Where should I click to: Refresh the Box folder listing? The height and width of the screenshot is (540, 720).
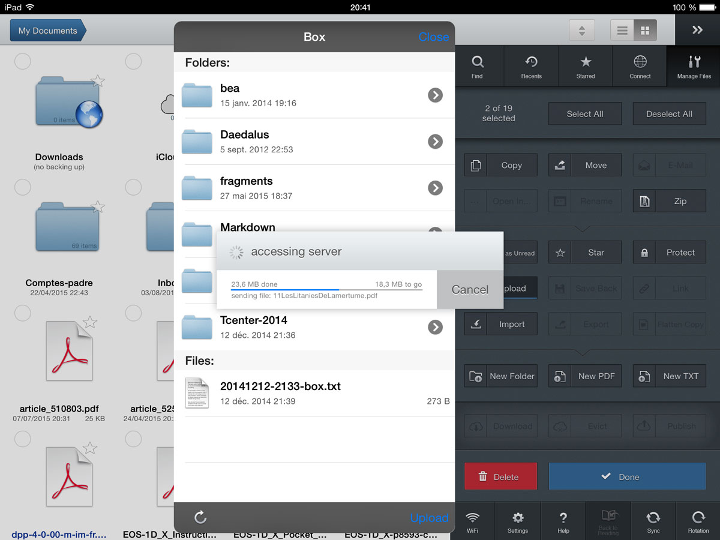coord(200,517)
